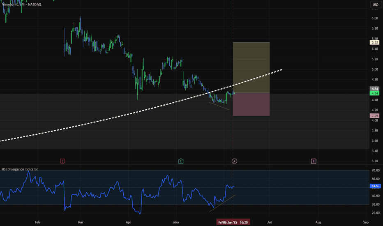
Task: Click the Jul label on time axis
Action: pos(270,222)
